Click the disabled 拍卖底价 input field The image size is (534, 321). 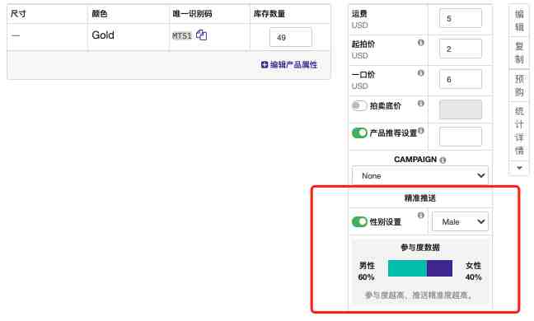click(x=461, y=109)
